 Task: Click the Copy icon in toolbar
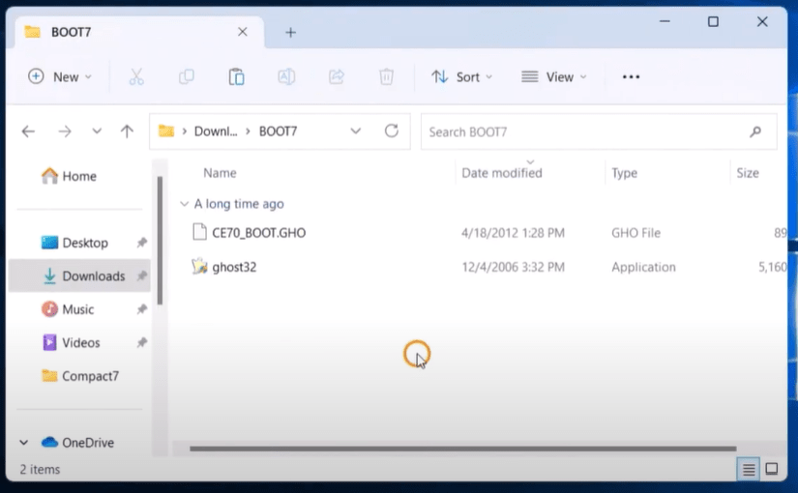coord(186,76)
